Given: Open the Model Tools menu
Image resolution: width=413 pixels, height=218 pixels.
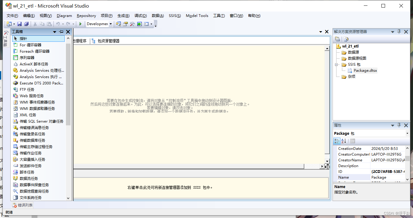Looking at the screenshot, I should click(x=197, y=16).
